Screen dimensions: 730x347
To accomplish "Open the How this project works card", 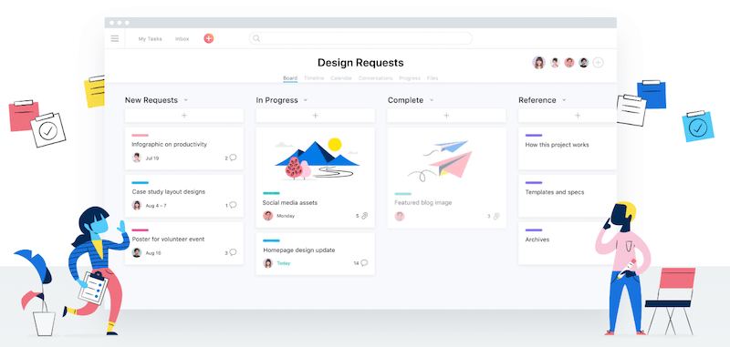I will tap(568, 148).
